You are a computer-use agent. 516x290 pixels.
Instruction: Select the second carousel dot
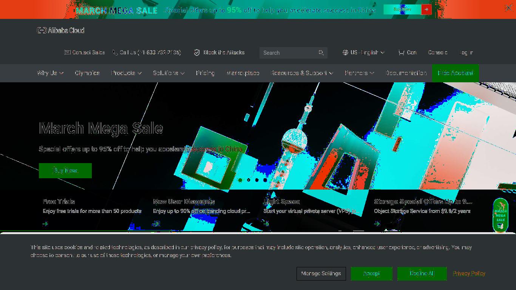click(249, 180)
